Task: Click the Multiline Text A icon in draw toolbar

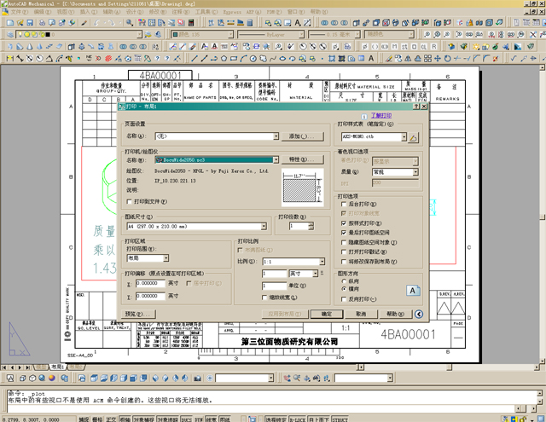Action: coord(371,59)
